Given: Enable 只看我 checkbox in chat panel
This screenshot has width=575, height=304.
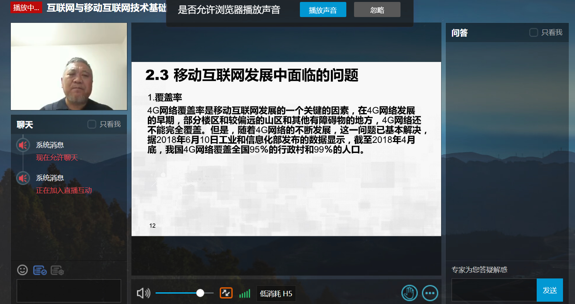Looking at the screenshot, I should tap(92, 124).
